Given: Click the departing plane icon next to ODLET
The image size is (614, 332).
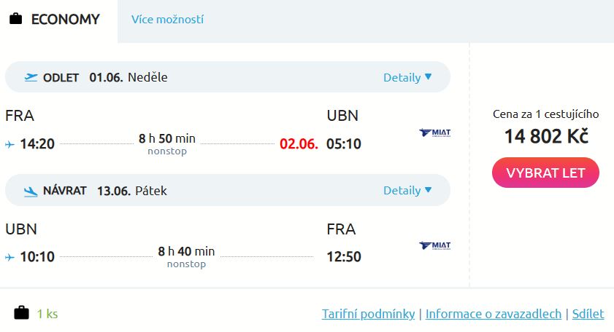Looking at the screenshot, I should point(31,77).
